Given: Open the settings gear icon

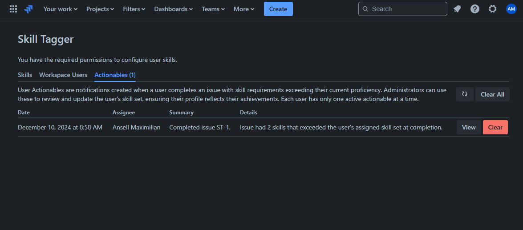Looking at the screenshot, I should pos(492,9).
